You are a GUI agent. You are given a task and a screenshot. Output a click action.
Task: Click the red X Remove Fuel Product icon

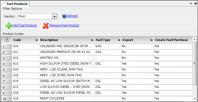coord(46,26)
